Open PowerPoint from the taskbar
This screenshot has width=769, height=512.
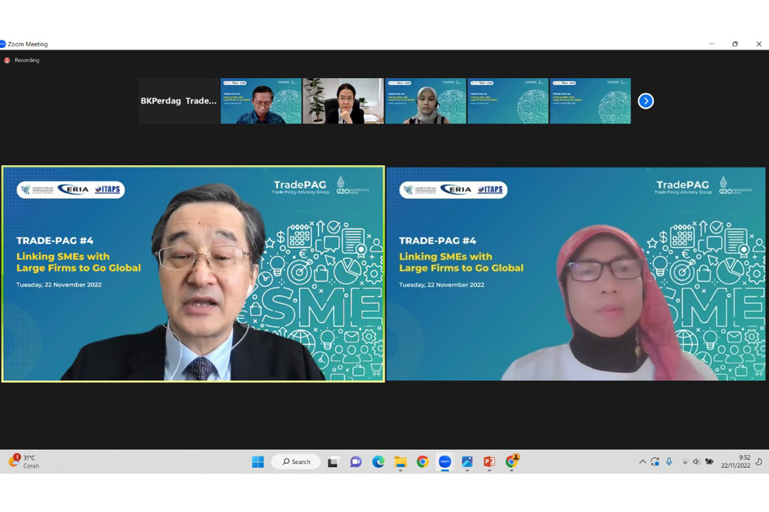(489, 462)
